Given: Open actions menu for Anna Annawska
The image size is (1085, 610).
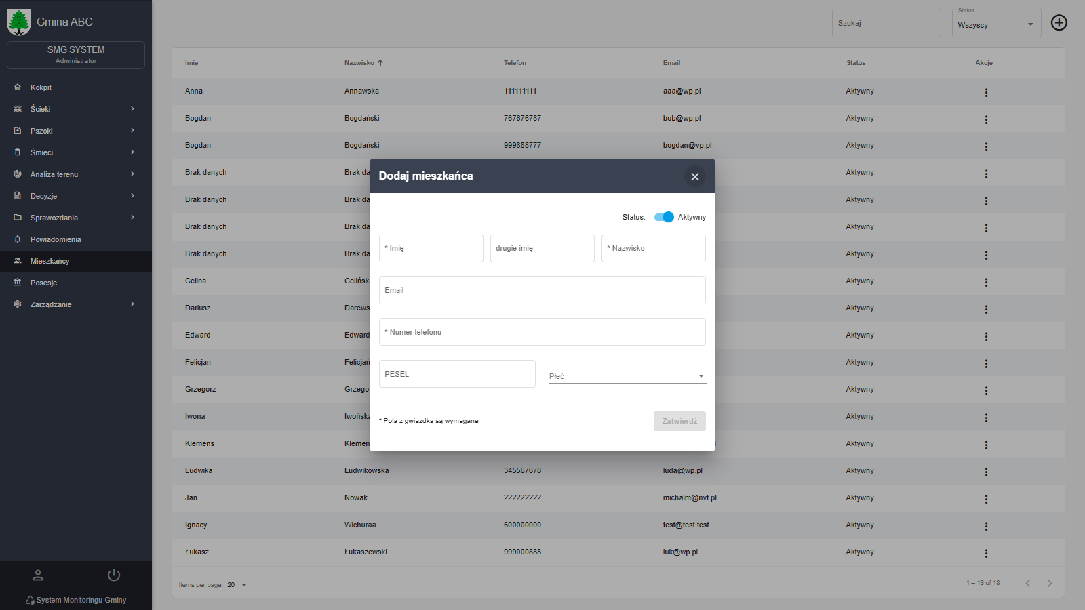Looking at the screenshot, I should pos(985,92).
